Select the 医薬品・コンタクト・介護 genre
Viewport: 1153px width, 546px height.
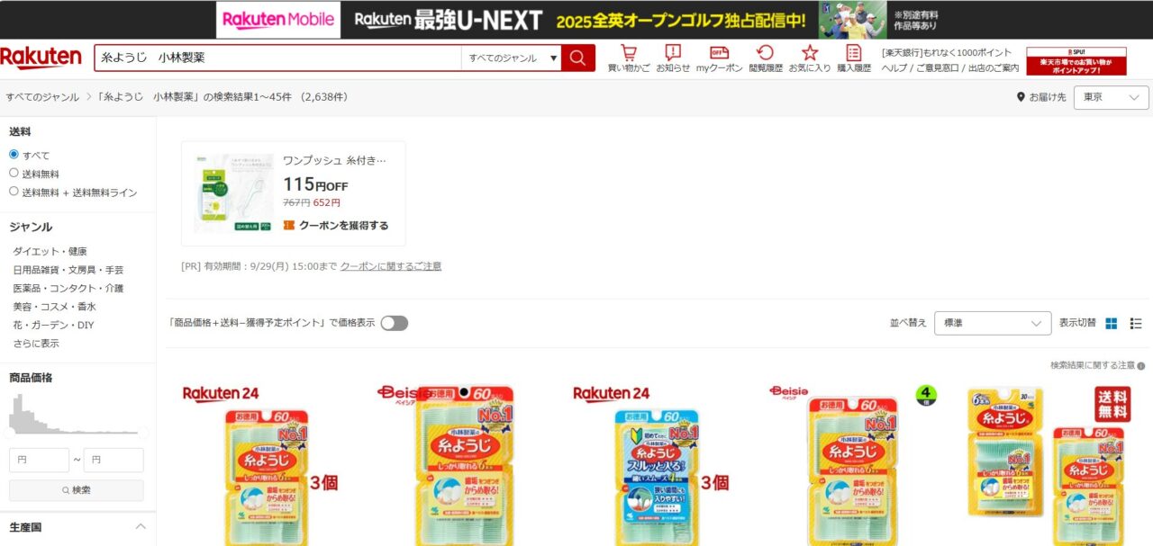[68, 288]
